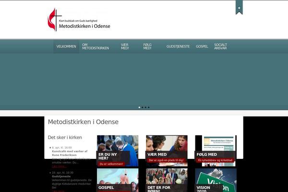288x192 pixels.
Task: Open the Socialt ansvar menu
Action: pos(220,47)
